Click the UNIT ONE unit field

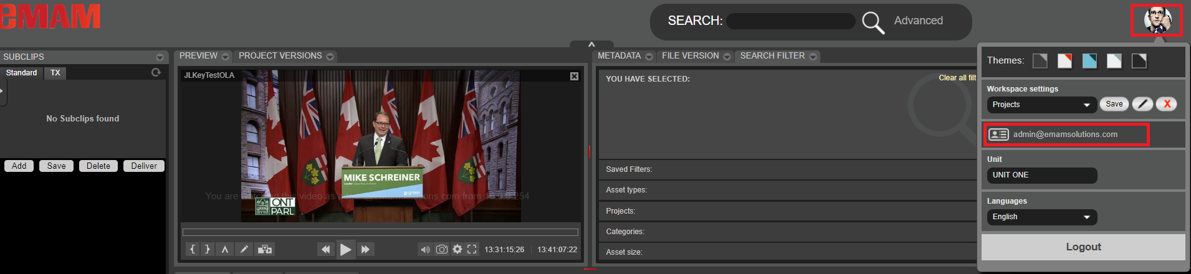pos(1041,175)
